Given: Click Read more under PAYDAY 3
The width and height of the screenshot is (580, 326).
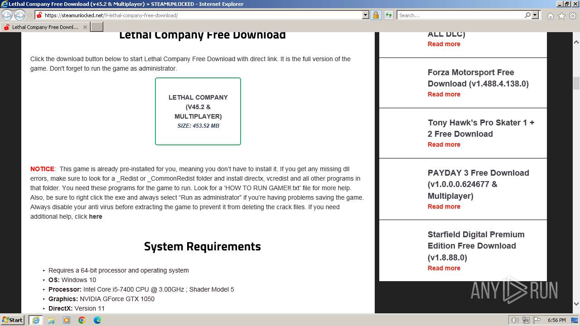Looking at the screenshot, I should tap(444, 206).
